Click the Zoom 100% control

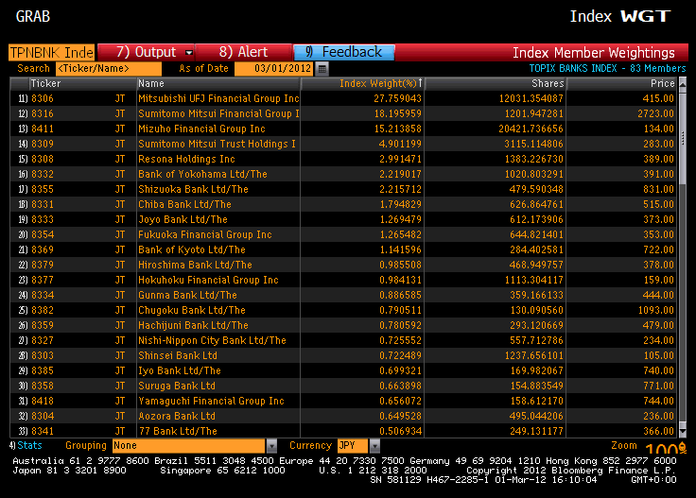coord(660,446)
